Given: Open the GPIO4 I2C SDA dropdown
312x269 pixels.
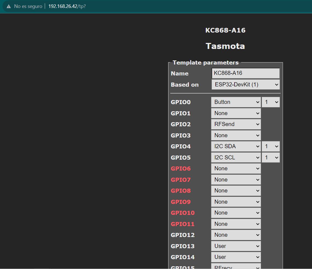Looking at the screenshot, I should point(236,147).
